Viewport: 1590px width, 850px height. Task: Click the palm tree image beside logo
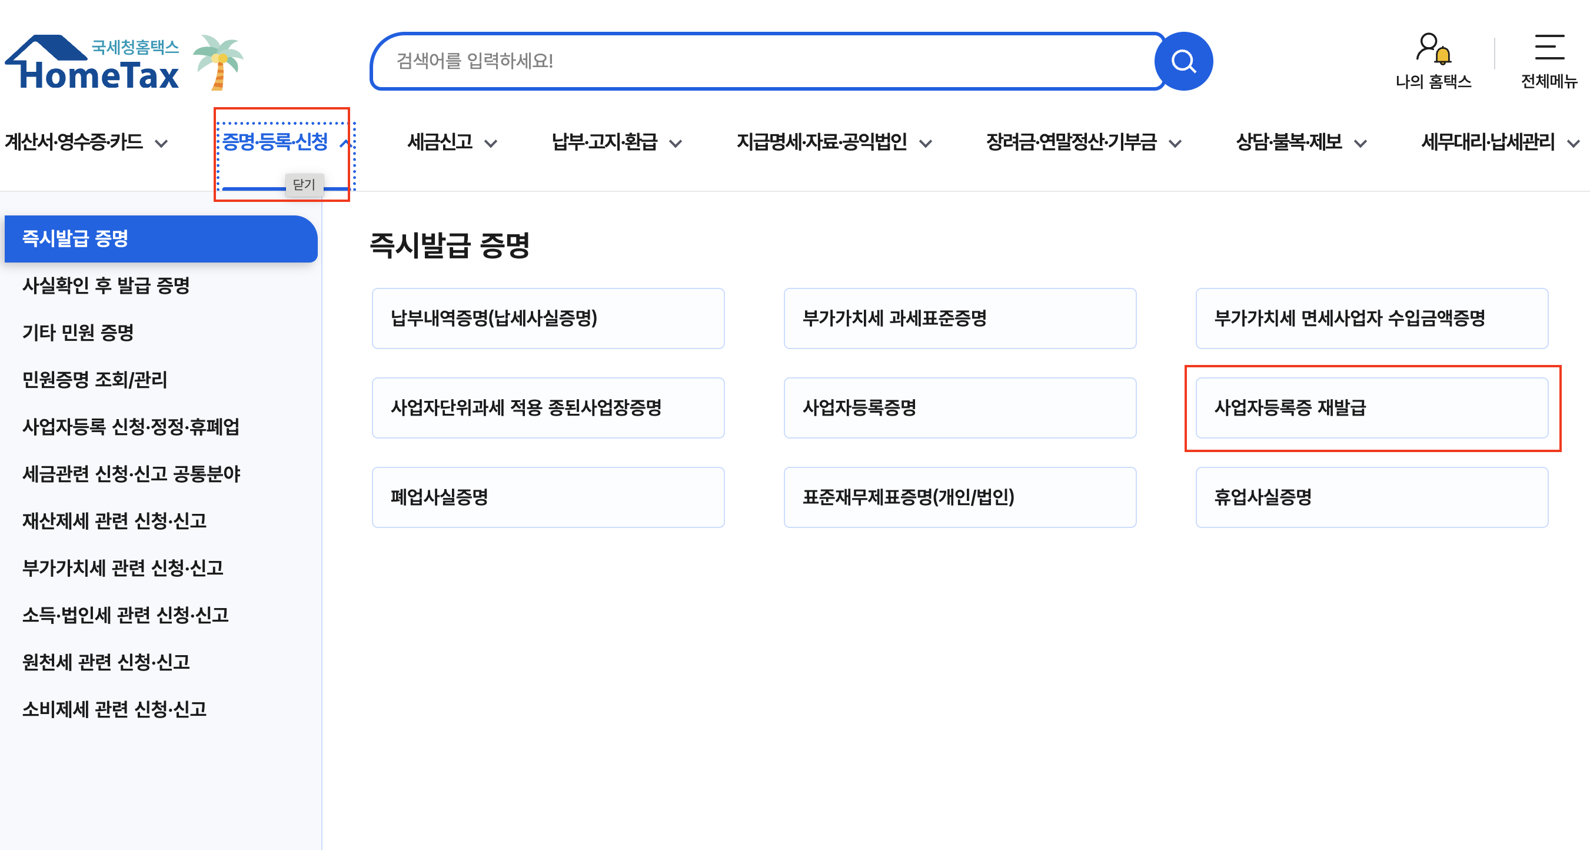218,62
